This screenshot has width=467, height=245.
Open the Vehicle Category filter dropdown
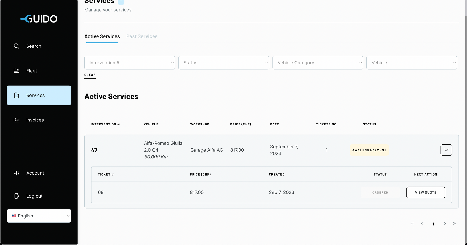[318, 63]
